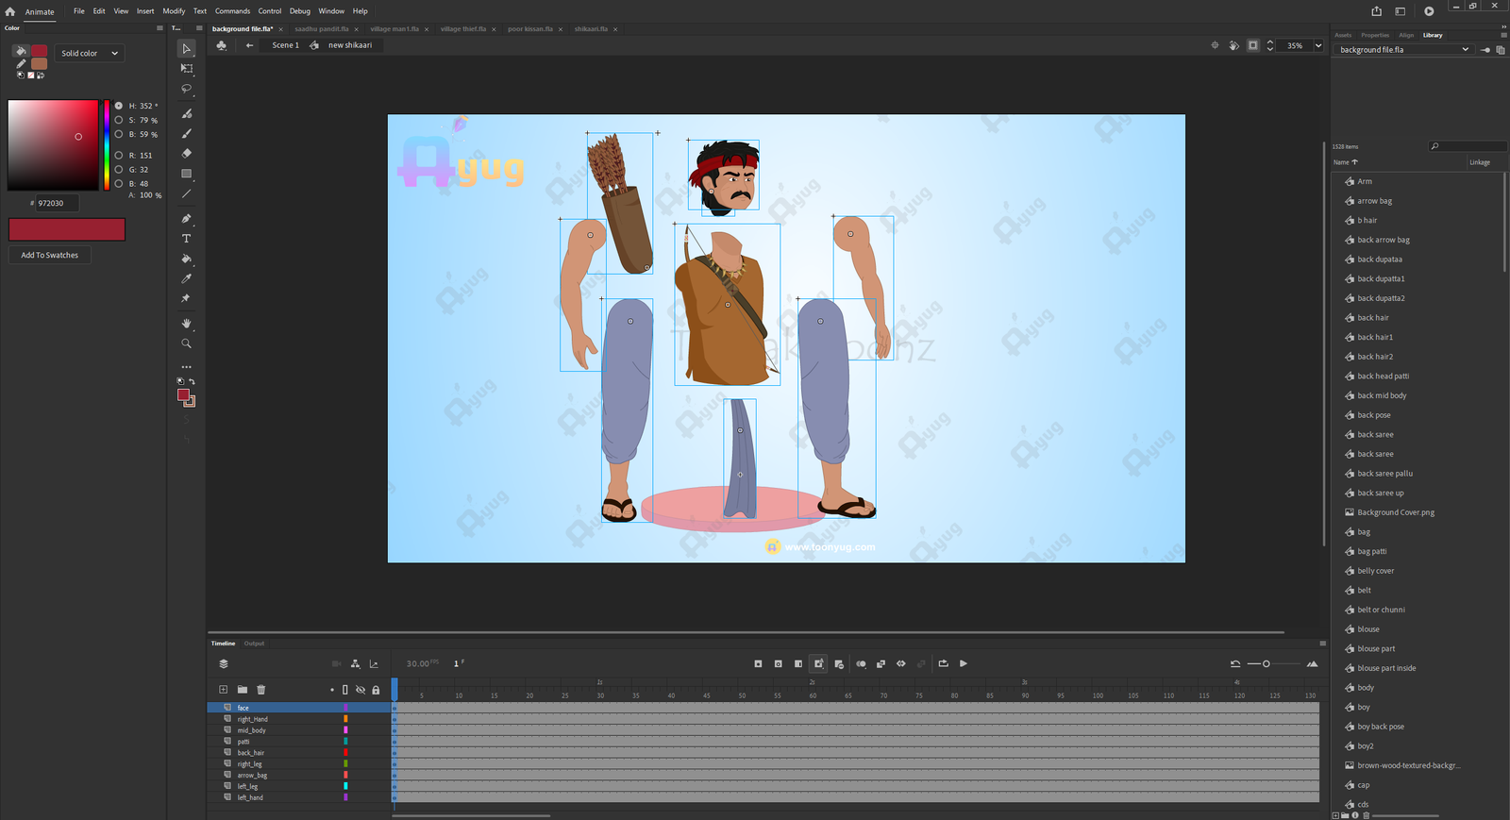The height and width of the screenshot is (820, 1510).
Task: Click the Add To Swatches button
Action: (x=50, y=255)
